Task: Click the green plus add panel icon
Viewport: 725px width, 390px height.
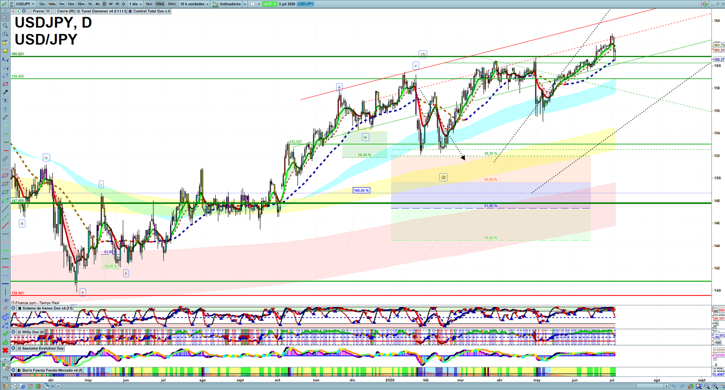Action: (19, 11)
